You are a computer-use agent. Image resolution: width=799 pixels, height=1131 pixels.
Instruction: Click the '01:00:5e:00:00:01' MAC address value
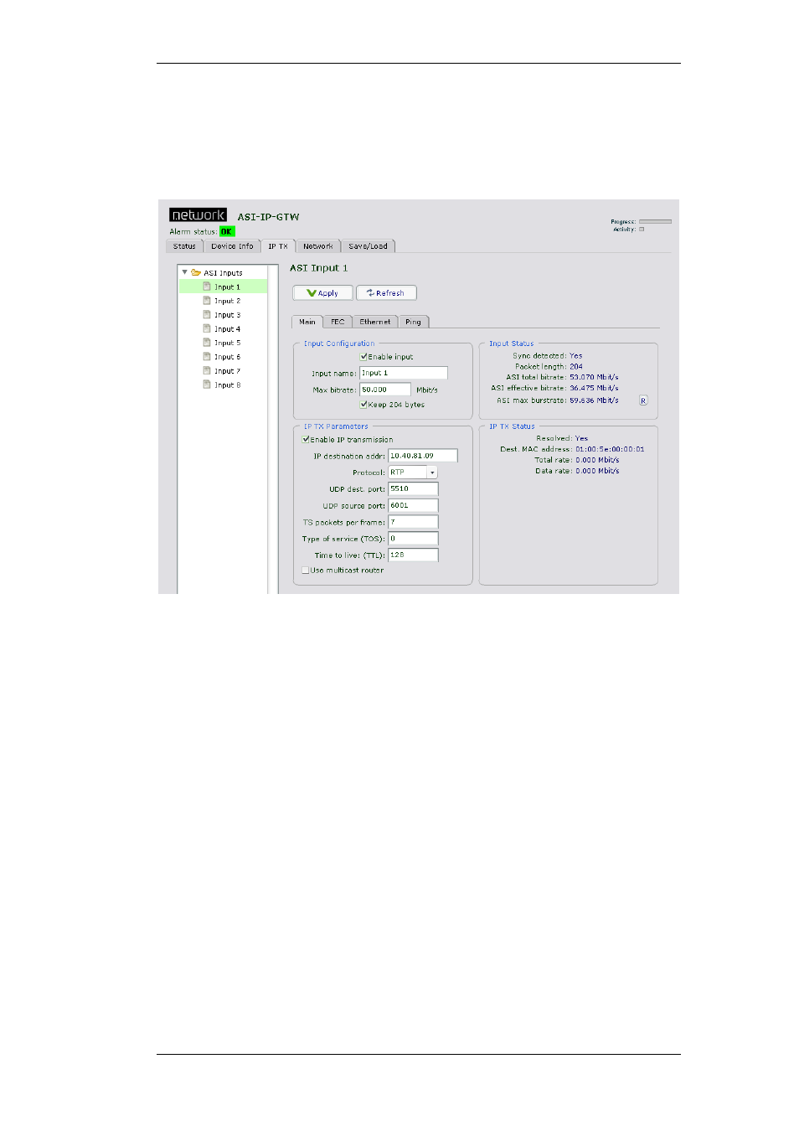(610, 449)
